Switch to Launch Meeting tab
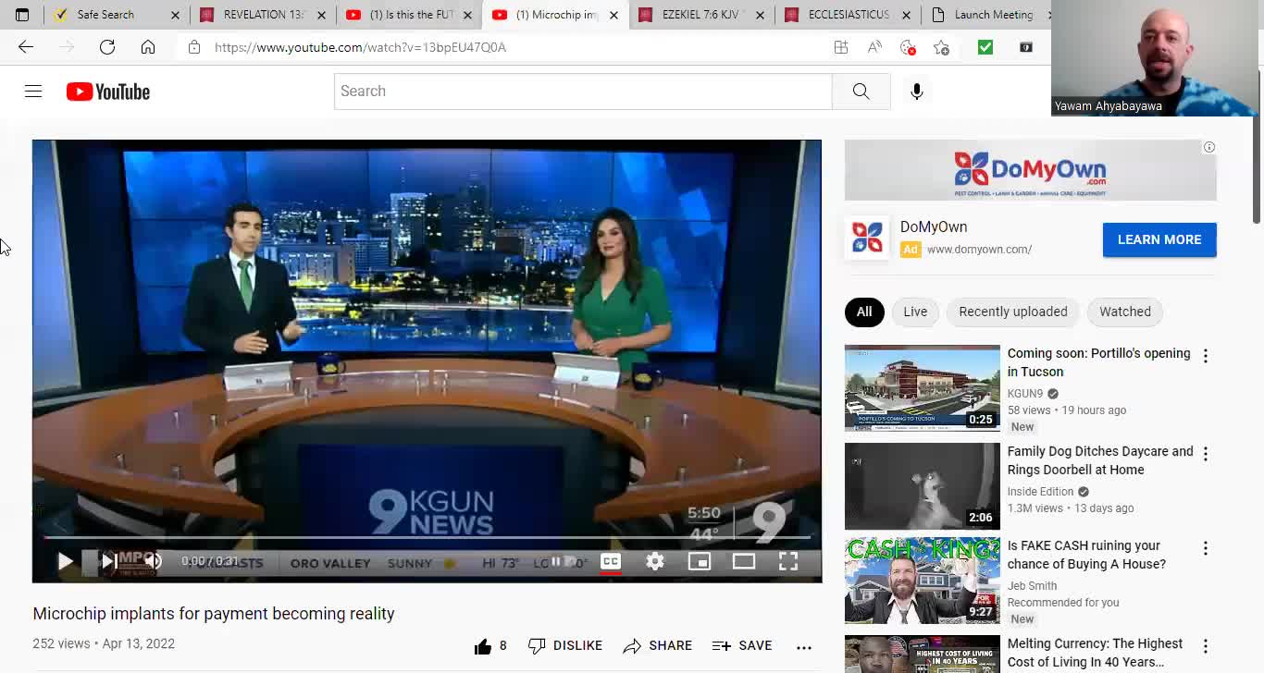 (x=988, y=15)
